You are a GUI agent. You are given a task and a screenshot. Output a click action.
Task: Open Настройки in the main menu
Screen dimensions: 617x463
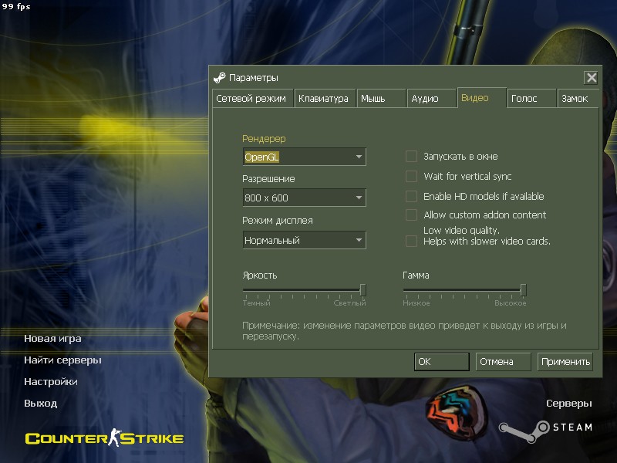51,382
